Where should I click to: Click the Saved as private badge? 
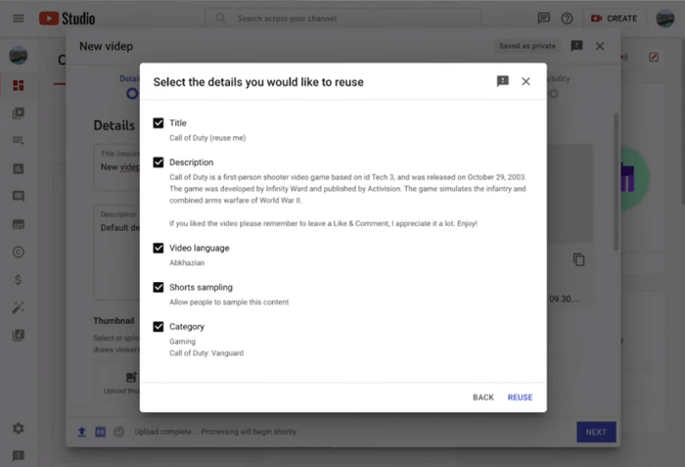tap(527, 46)
